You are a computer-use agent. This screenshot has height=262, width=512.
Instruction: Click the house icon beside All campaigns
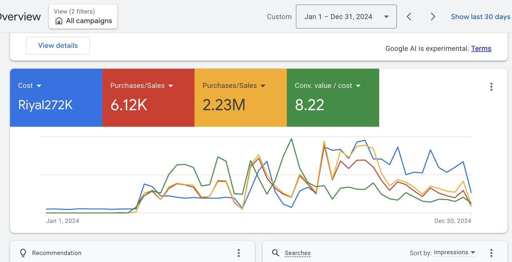[x=59, y=21]
